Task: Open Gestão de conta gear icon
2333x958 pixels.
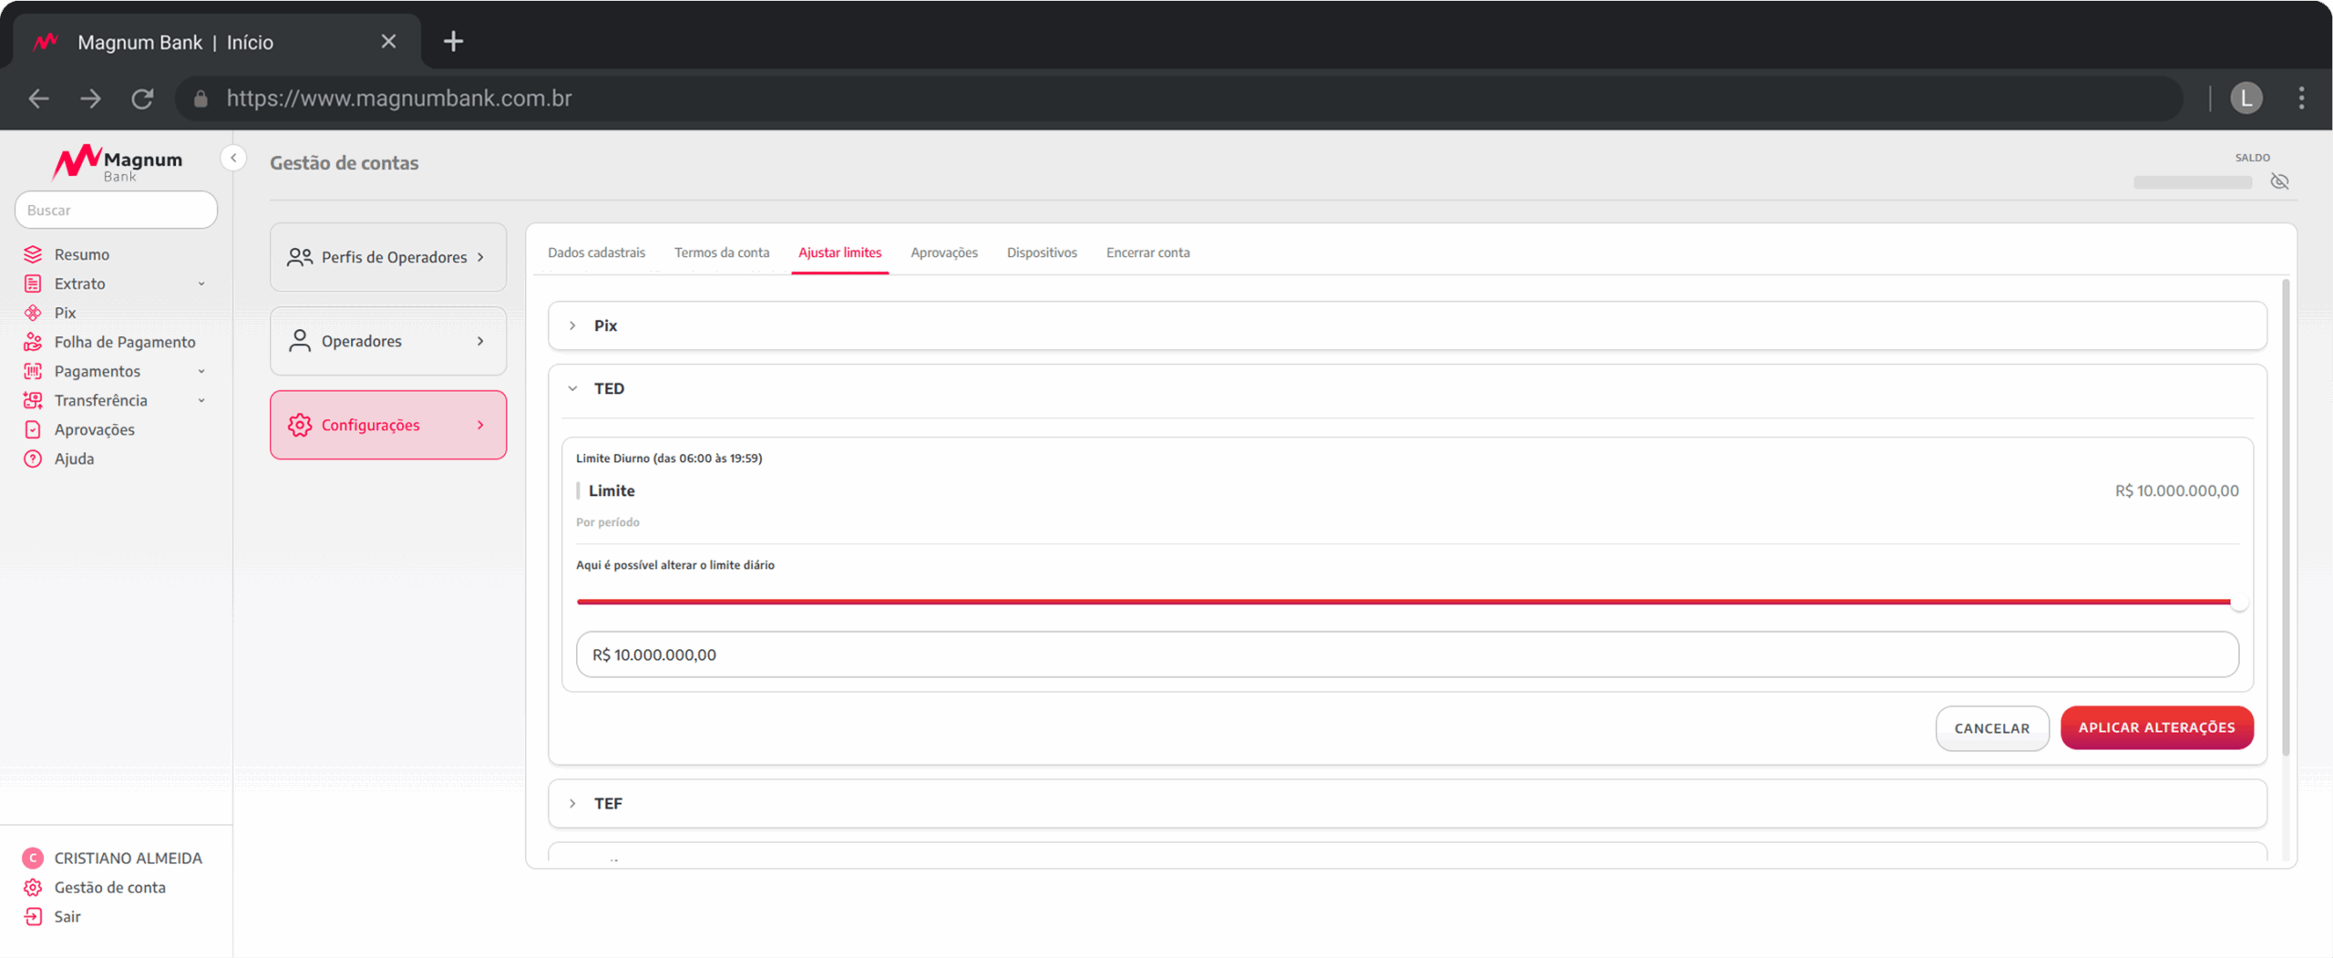Action: pos(33,887)
